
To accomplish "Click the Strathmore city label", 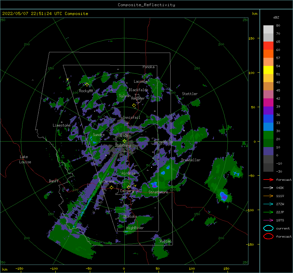I will (158, 192).
